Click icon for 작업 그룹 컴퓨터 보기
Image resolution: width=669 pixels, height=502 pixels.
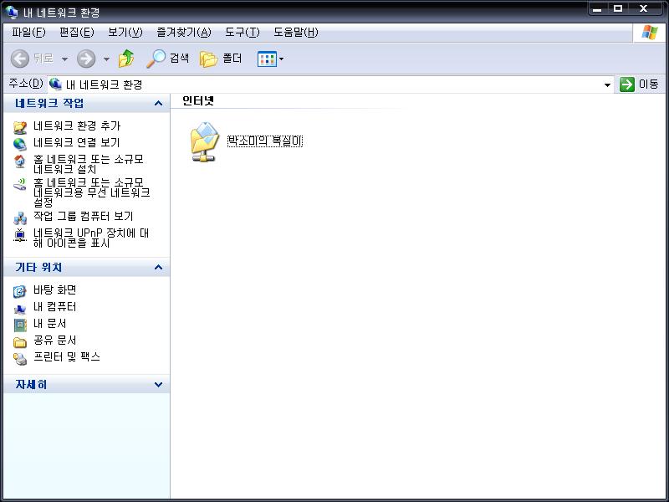[20, 218]
